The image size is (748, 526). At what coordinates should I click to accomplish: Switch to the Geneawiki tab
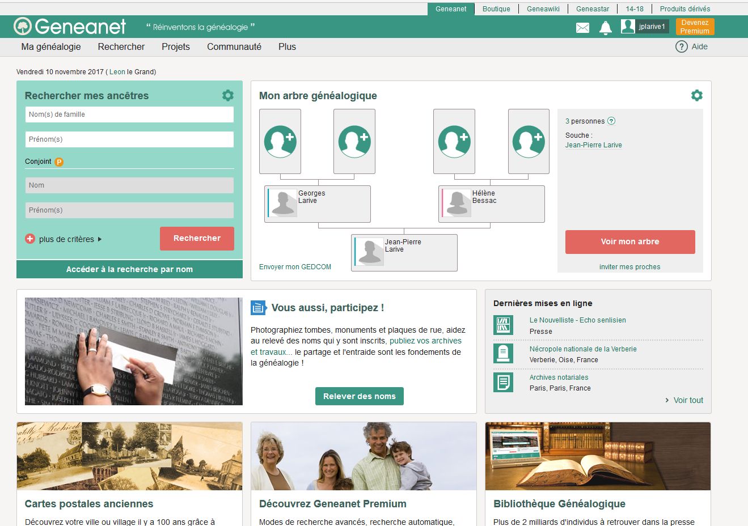coord(543,9)
